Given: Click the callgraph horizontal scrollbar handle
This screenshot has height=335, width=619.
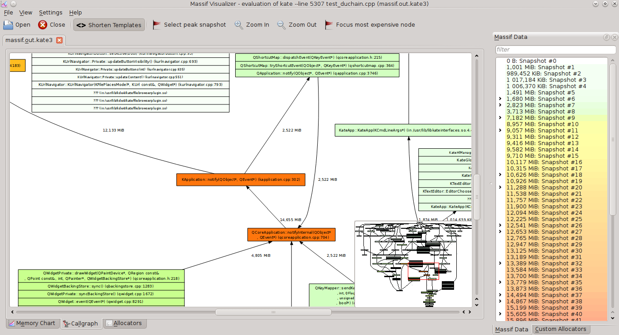Looking at the screenshot, I should point(273,312).
